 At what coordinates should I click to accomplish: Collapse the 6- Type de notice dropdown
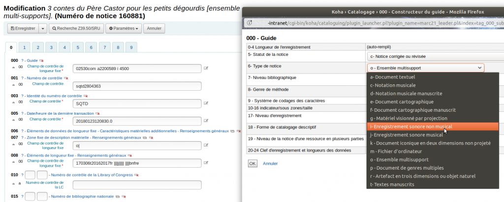click(x=425, y=68)
